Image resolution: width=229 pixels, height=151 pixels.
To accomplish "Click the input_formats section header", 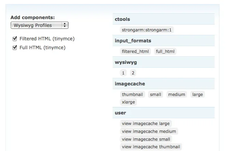I will (x=163, y=41).
